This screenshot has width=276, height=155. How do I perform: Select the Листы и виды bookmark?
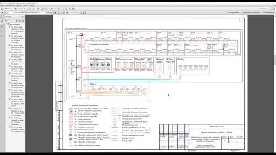pyautogui.click(x=15, y=24)
